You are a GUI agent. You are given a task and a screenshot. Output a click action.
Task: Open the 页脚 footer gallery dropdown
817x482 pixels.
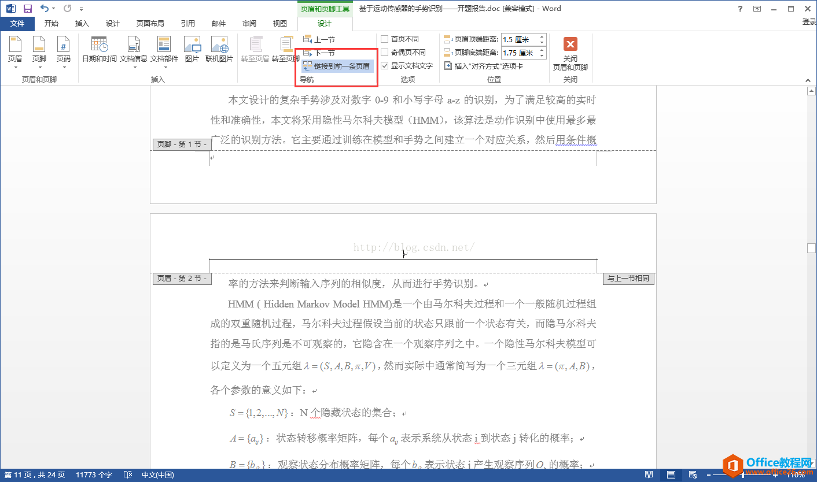pos(39,52)
